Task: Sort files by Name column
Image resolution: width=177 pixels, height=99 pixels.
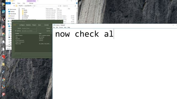Action: (x=23, y=9)
